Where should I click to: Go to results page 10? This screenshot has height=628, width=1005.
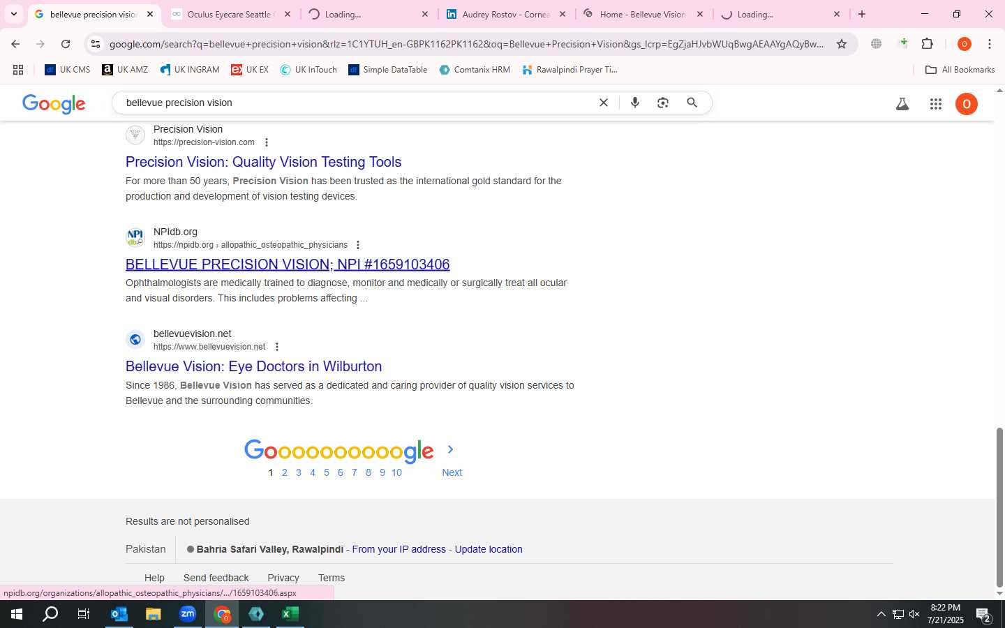tap(396, 472)
